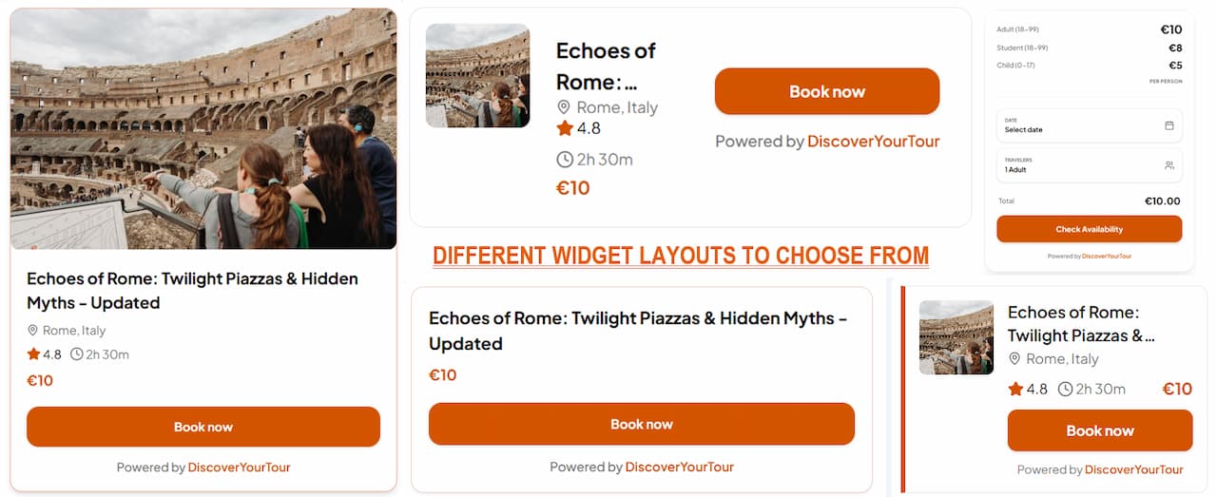Viewport: 1217px width, 497px height.
Task: Click Book now in the bottom-right compact widget
Action: [x=1099, y=430]
